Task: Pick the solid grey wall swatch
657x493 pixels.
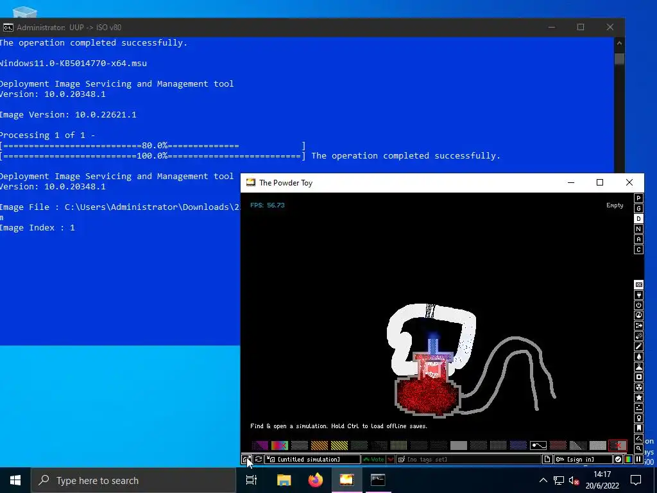Action: (458, 445)
